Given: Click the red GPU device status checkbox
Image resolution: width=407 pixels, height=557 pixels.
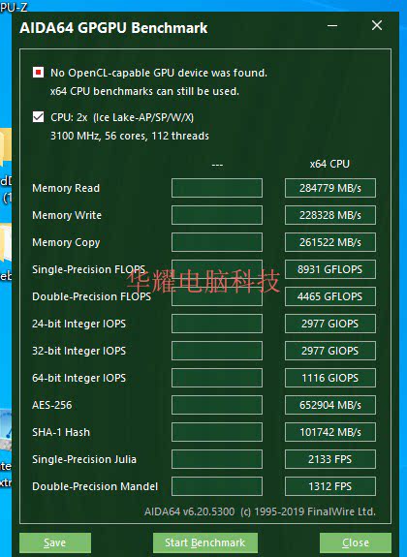Looking at the screenshot, I should tap(38, 73).
